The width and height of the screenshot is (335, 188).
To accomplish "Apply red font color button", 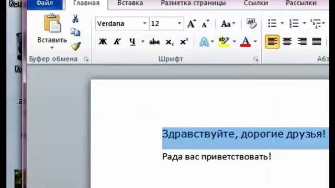I will pyautogui.click(x=245, y=42).
